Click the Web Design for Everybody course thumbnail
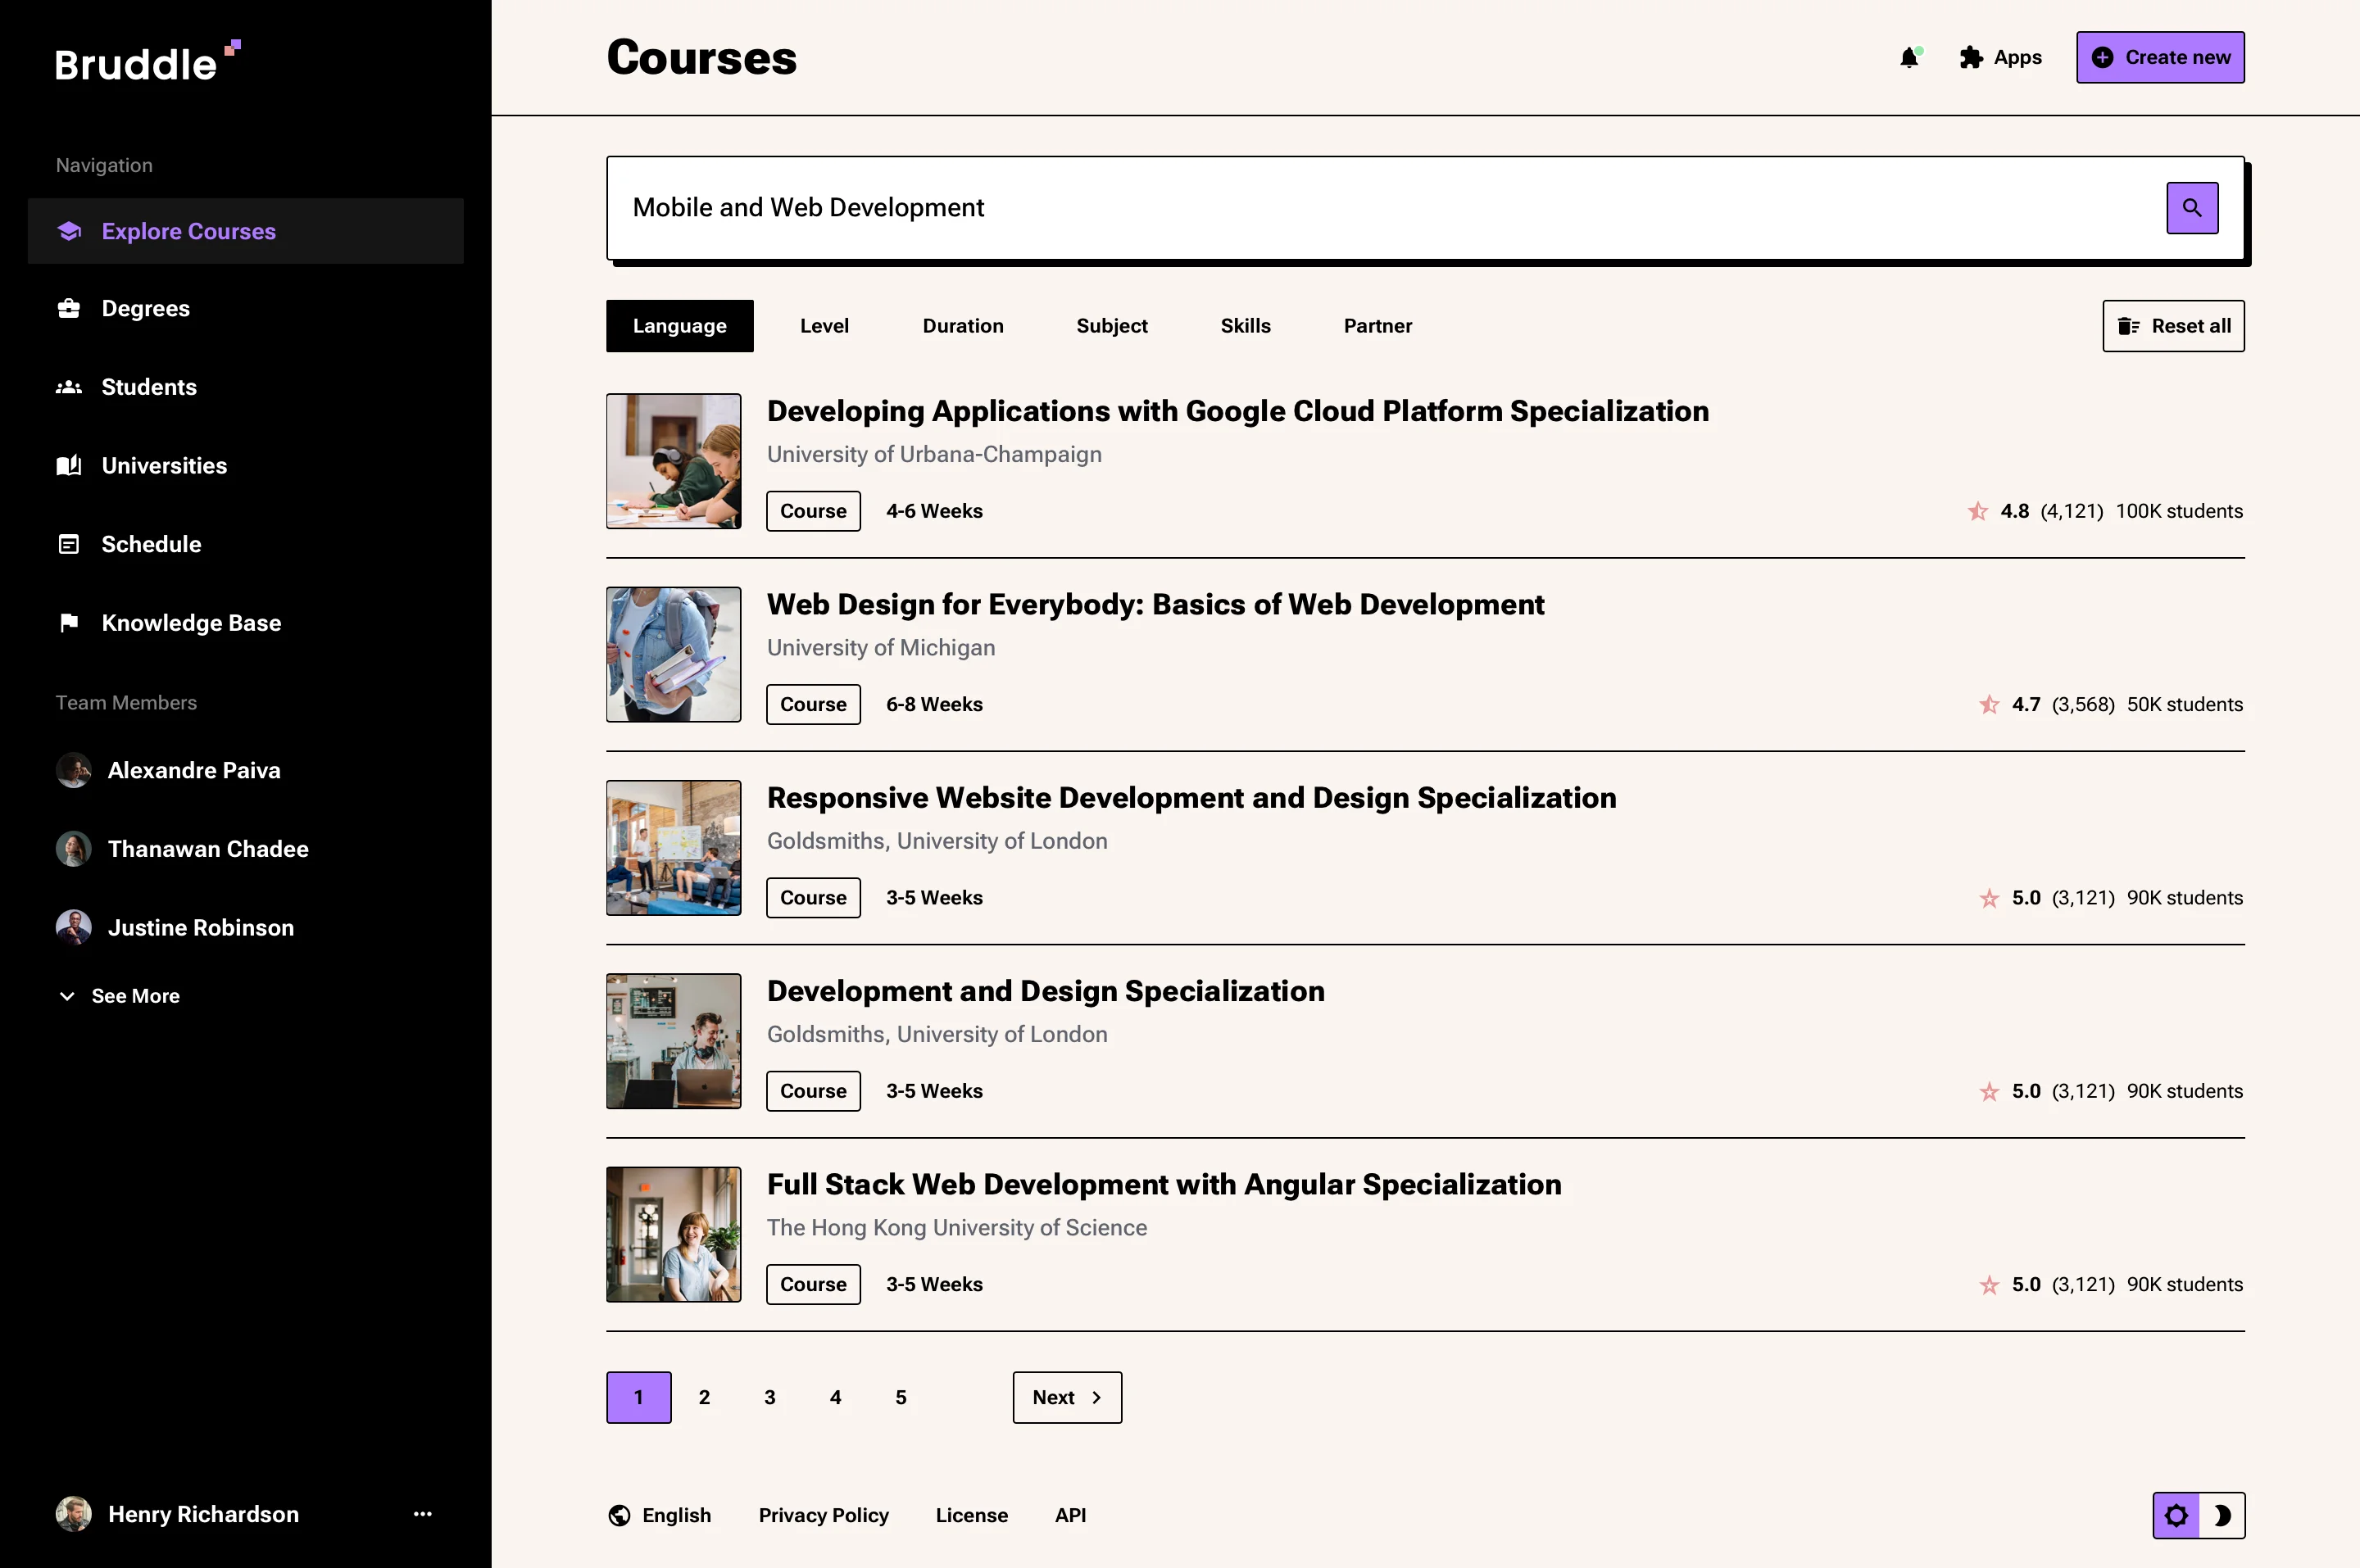 [x=673, y=654]
